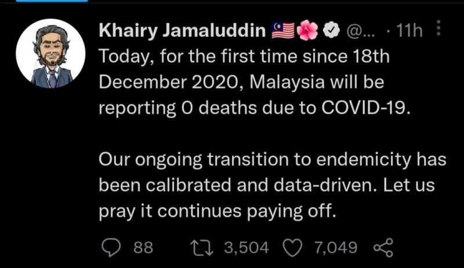This screenshot has width=464, height=268.
Task: Click the 7,049 likes count
Action: 336,248
